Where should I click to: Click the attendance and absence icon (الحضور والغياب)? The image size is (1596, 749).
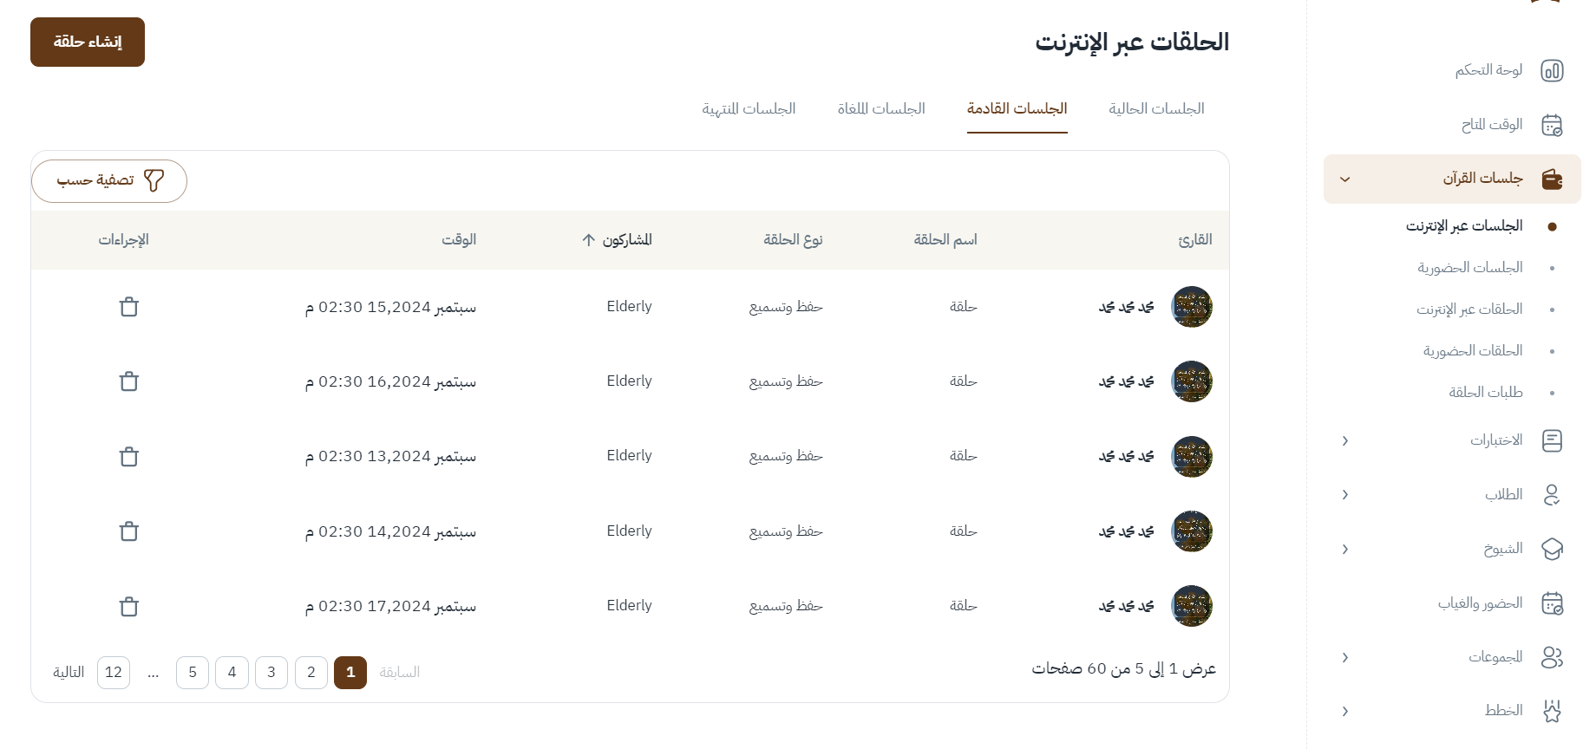coord(1552,603)
